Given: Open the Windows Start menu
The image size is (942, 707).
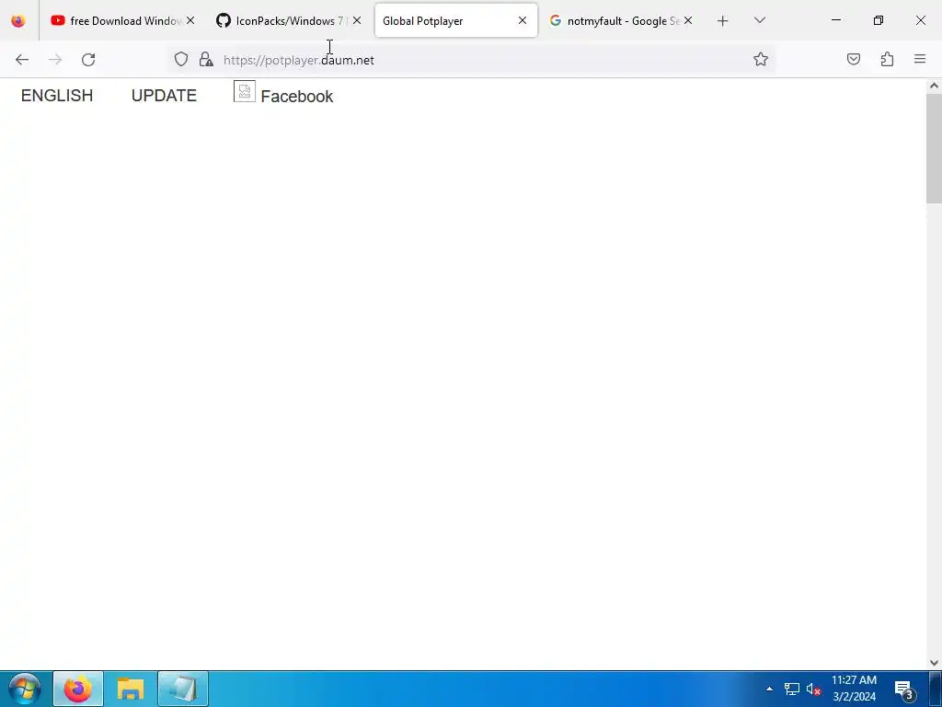Looking at the screenshot, I should (x=25, y=689).
